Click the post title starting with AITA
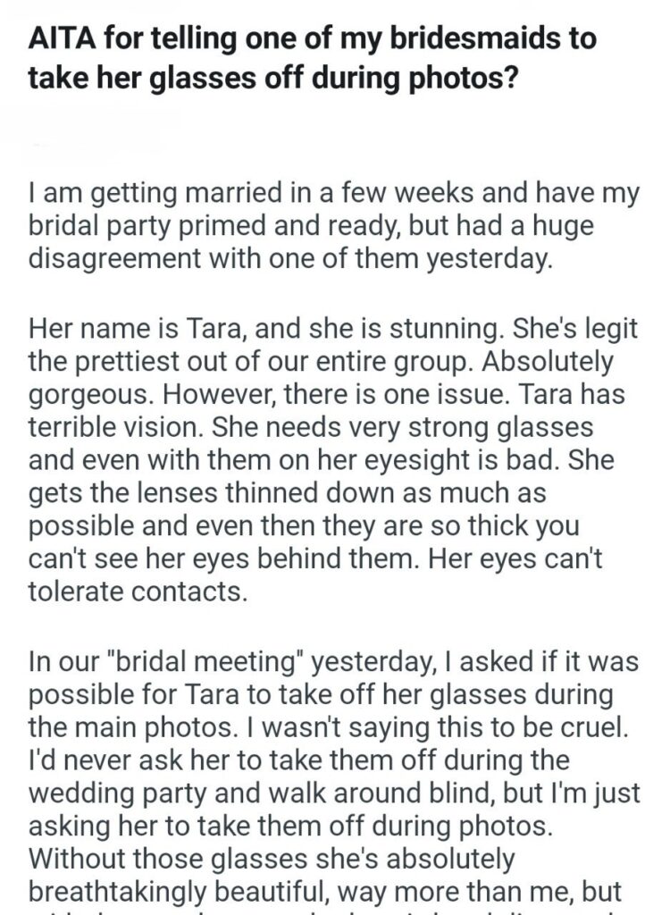Image resolution: width=670 pixels, height=915 pixels. tap(313, 56)
